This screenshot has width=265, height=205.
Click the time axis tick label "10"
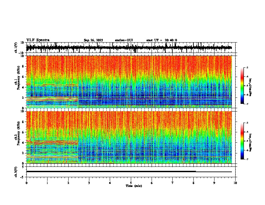[235, 183]
